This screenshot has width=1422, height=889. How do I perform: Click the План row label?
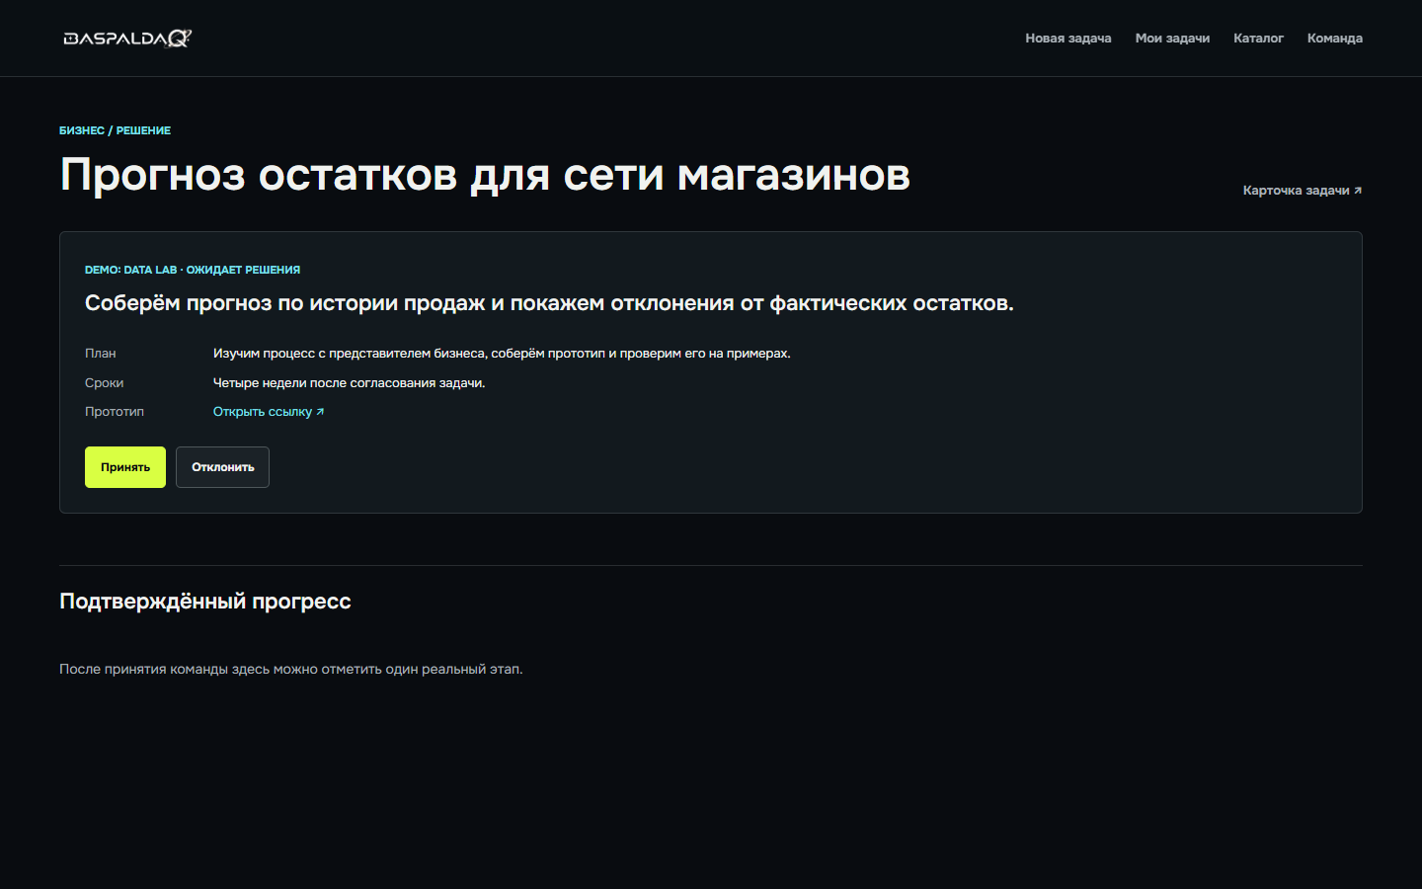[x=101, y=354]
